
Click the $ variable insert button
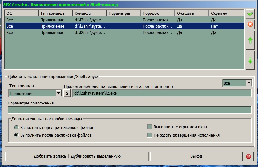[67, 93]
